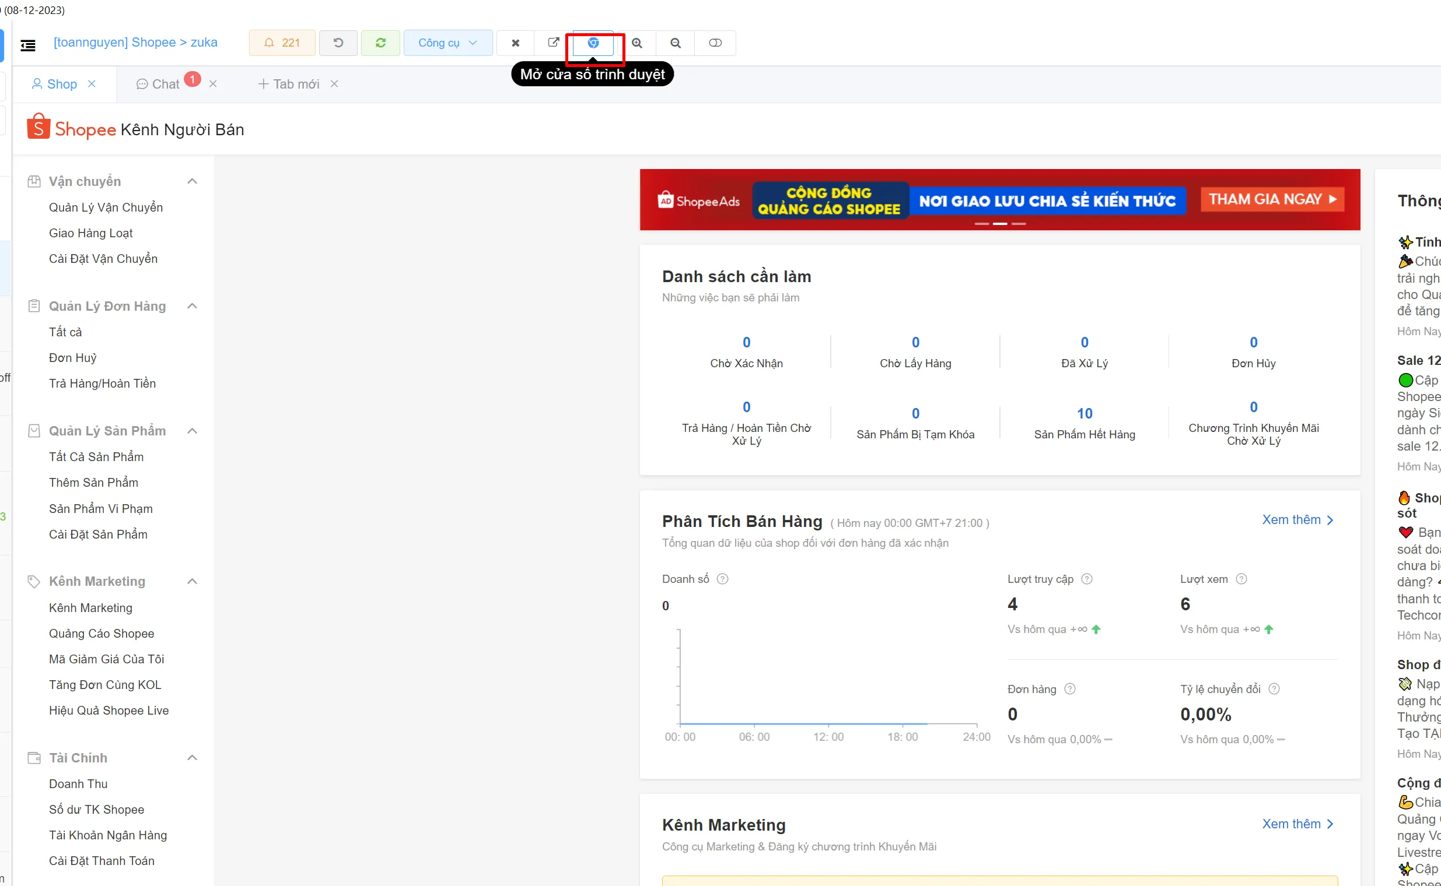This screenshot has width=1441, height=886.
Task: Click the X tool icon in toolbar
Action: tap(516, 43)
